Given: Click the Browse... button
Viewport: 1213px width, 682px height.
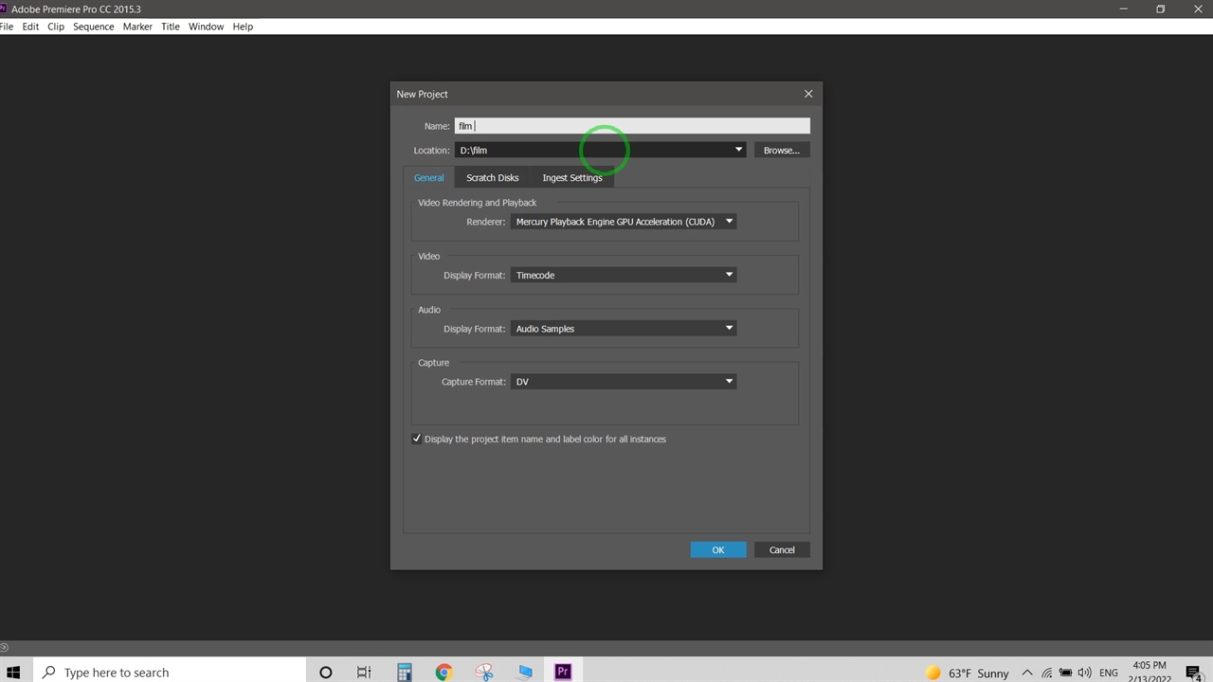Looking at the screenshot, I should coord(781,150).
